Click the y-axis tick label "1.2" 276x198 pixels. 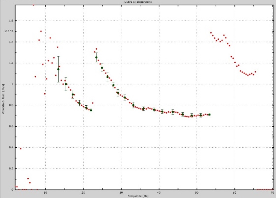(11, 63)
